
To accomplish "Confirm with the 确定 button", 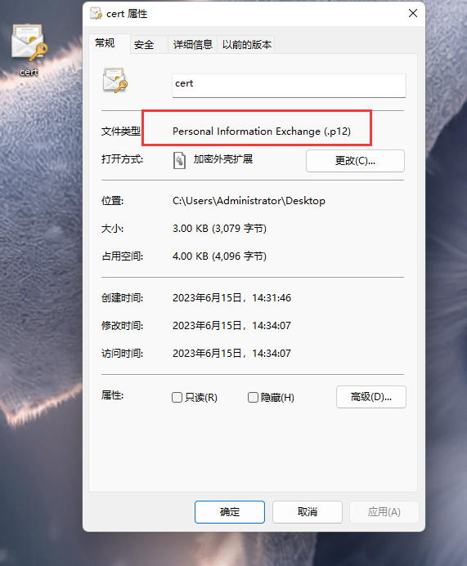I will tap(230, 512).
